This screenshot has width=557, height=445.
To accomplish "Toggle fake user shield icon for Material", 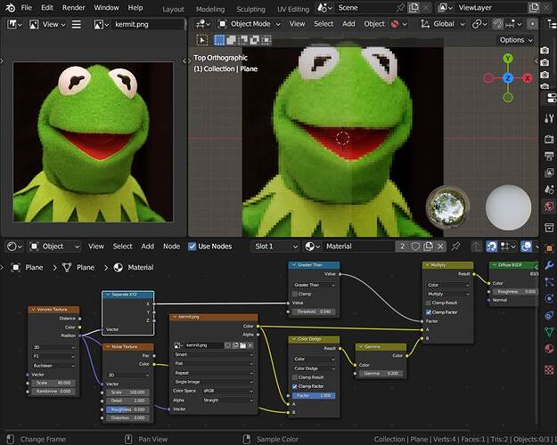I will point(415,247).
